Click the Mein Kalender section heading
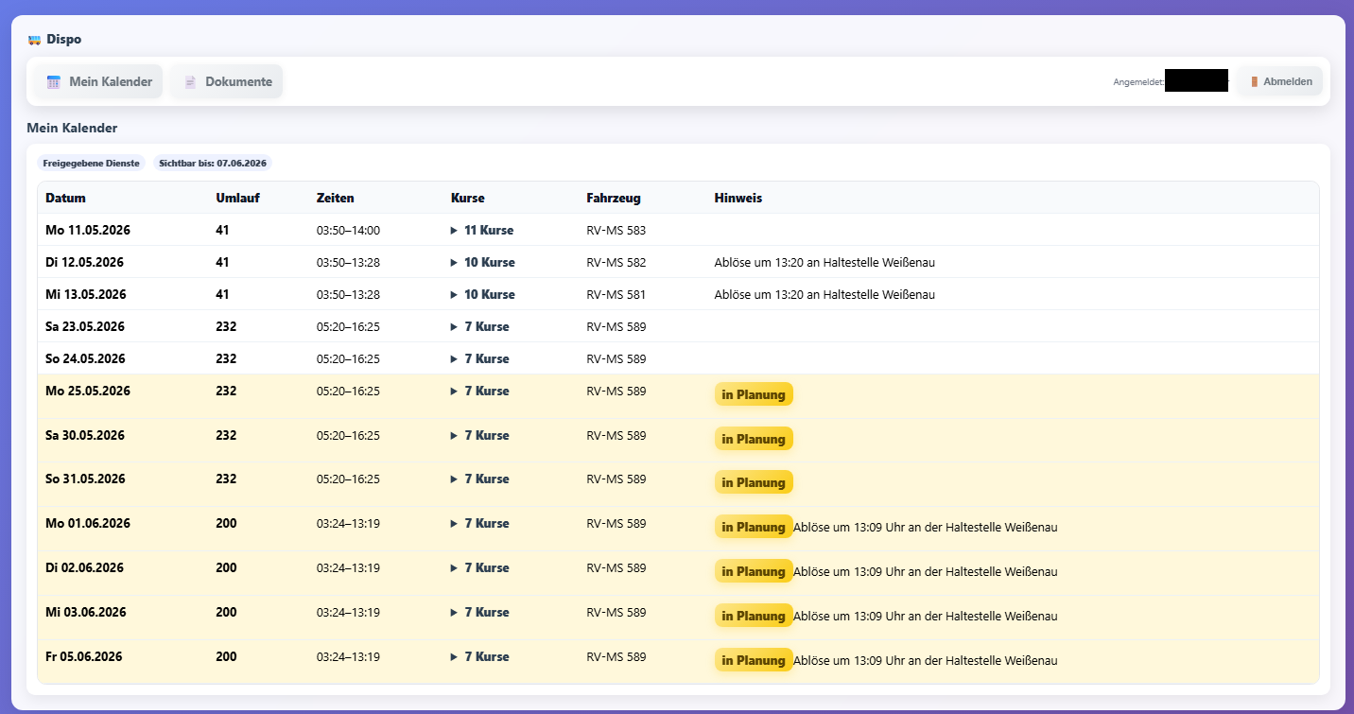This screenshot has height=714, width=1354. [x=72, y=128]
